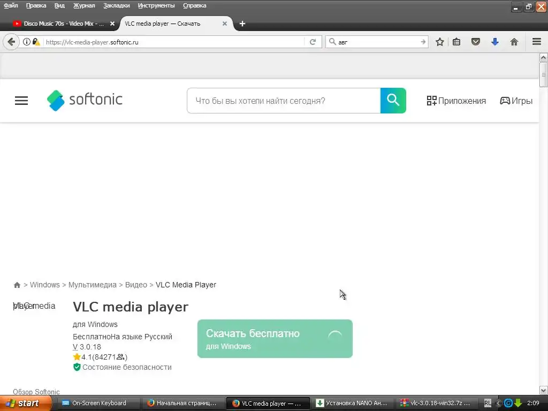
Task: Open Softonic site hamburger menu
Action: 21,101
